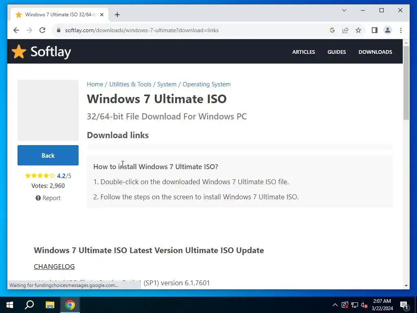Open File Explorer from taskbar
This screenshot has width=417, height=313.
pos(50,305)
